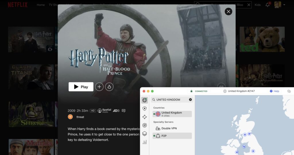294x155 pixels.
Task: Click the "threat" rating descriptor text
Action: 80,117
